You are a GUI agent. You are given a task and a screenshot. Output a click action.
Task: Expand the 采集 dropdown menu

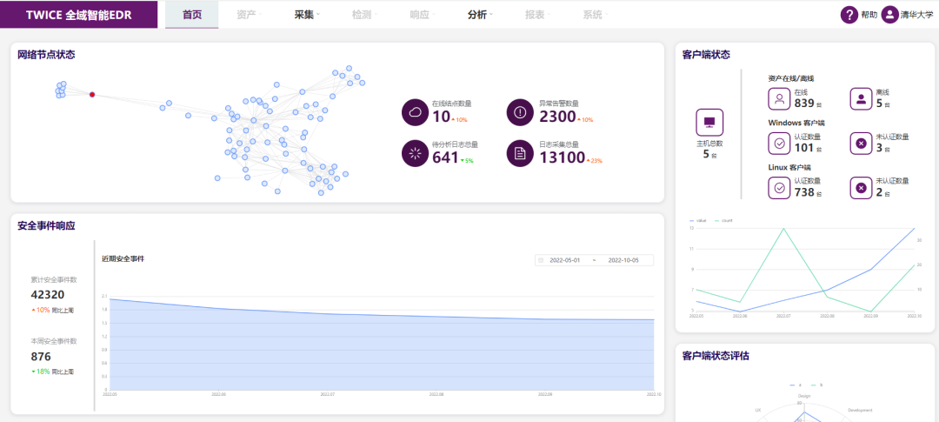306,15
